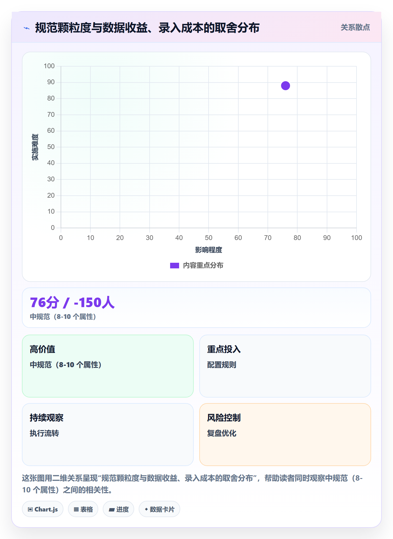The width and height of the screenshot is (393, 539).
Task: Click the 进度 tag chip
Action: (x=118, y=509)
